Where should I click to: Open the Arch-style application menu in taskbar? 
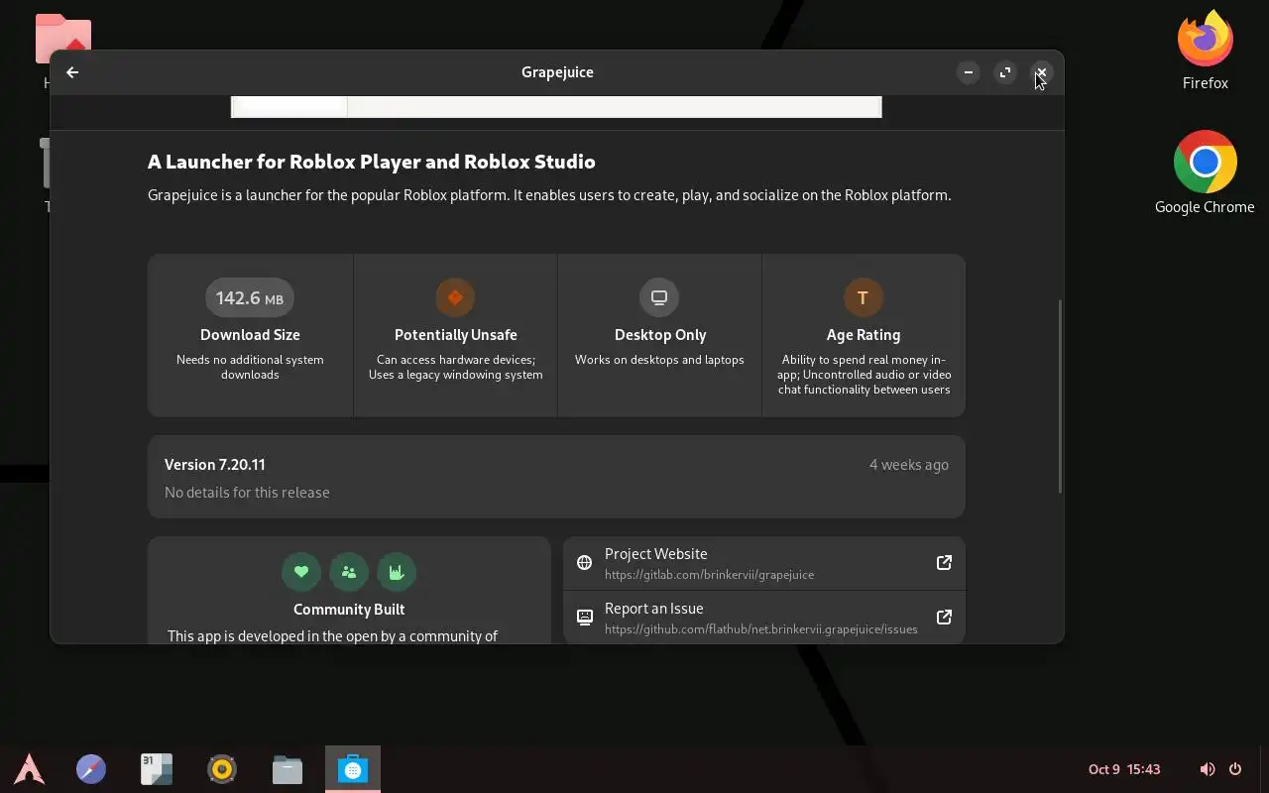(29, 769)
